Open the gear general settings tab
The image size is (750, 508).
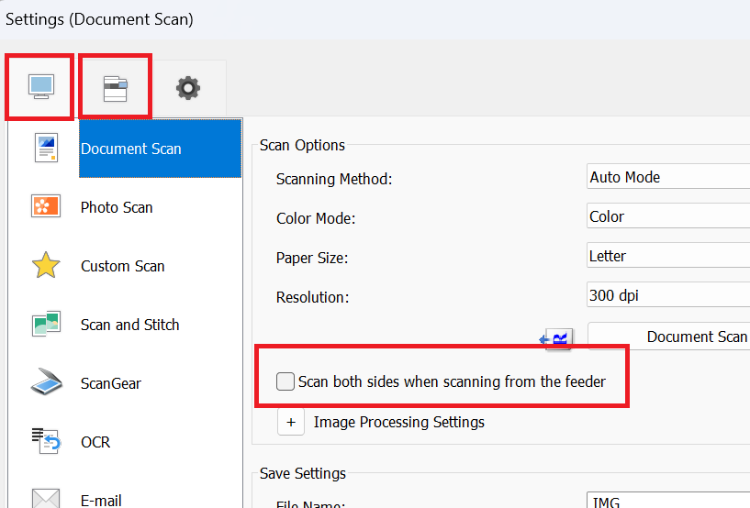pos(188,88)
